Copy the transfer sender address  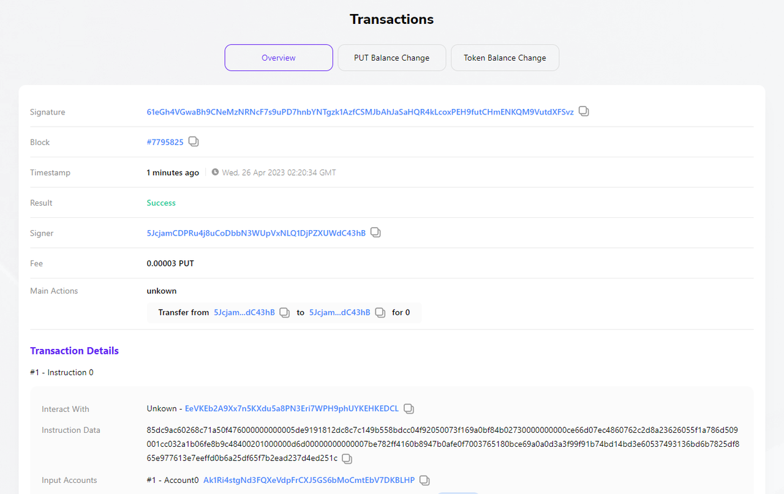284,313
